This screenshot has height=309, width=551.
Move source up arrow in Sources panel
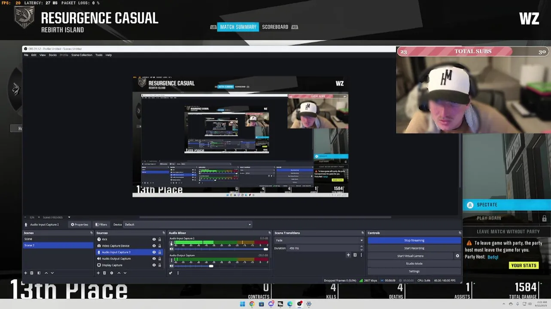119,273
